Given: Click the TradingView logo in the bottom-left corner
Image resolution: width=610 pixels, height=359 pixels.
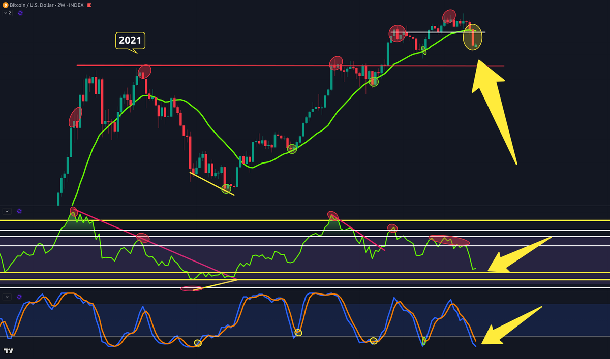Looking at the screenshot, I should pyautogui.click(x=9, y=350).
